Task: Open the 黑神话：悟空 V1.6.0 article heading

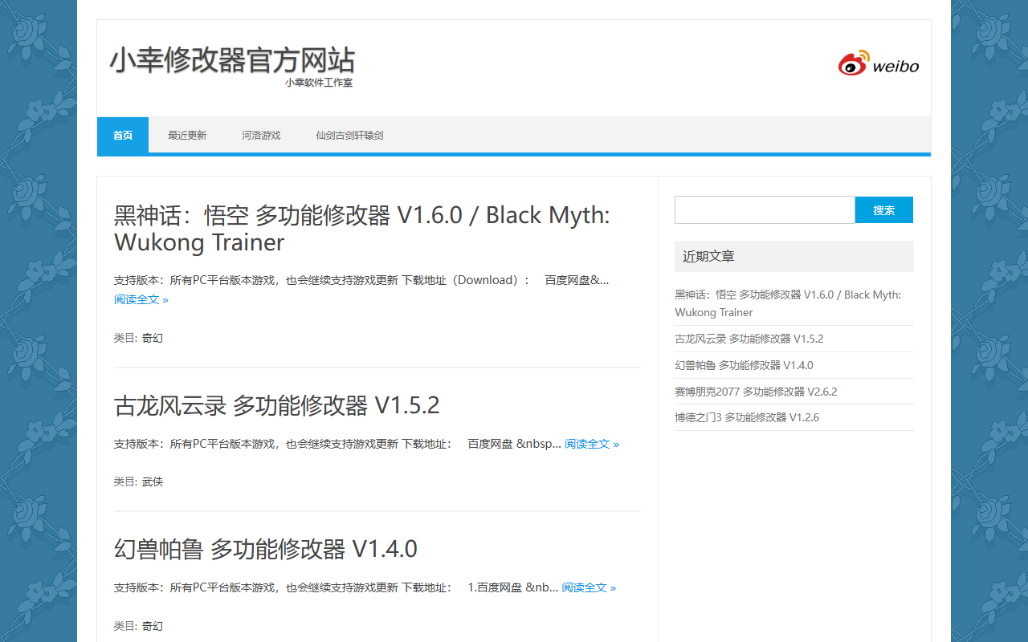Action: coord(362,229)
